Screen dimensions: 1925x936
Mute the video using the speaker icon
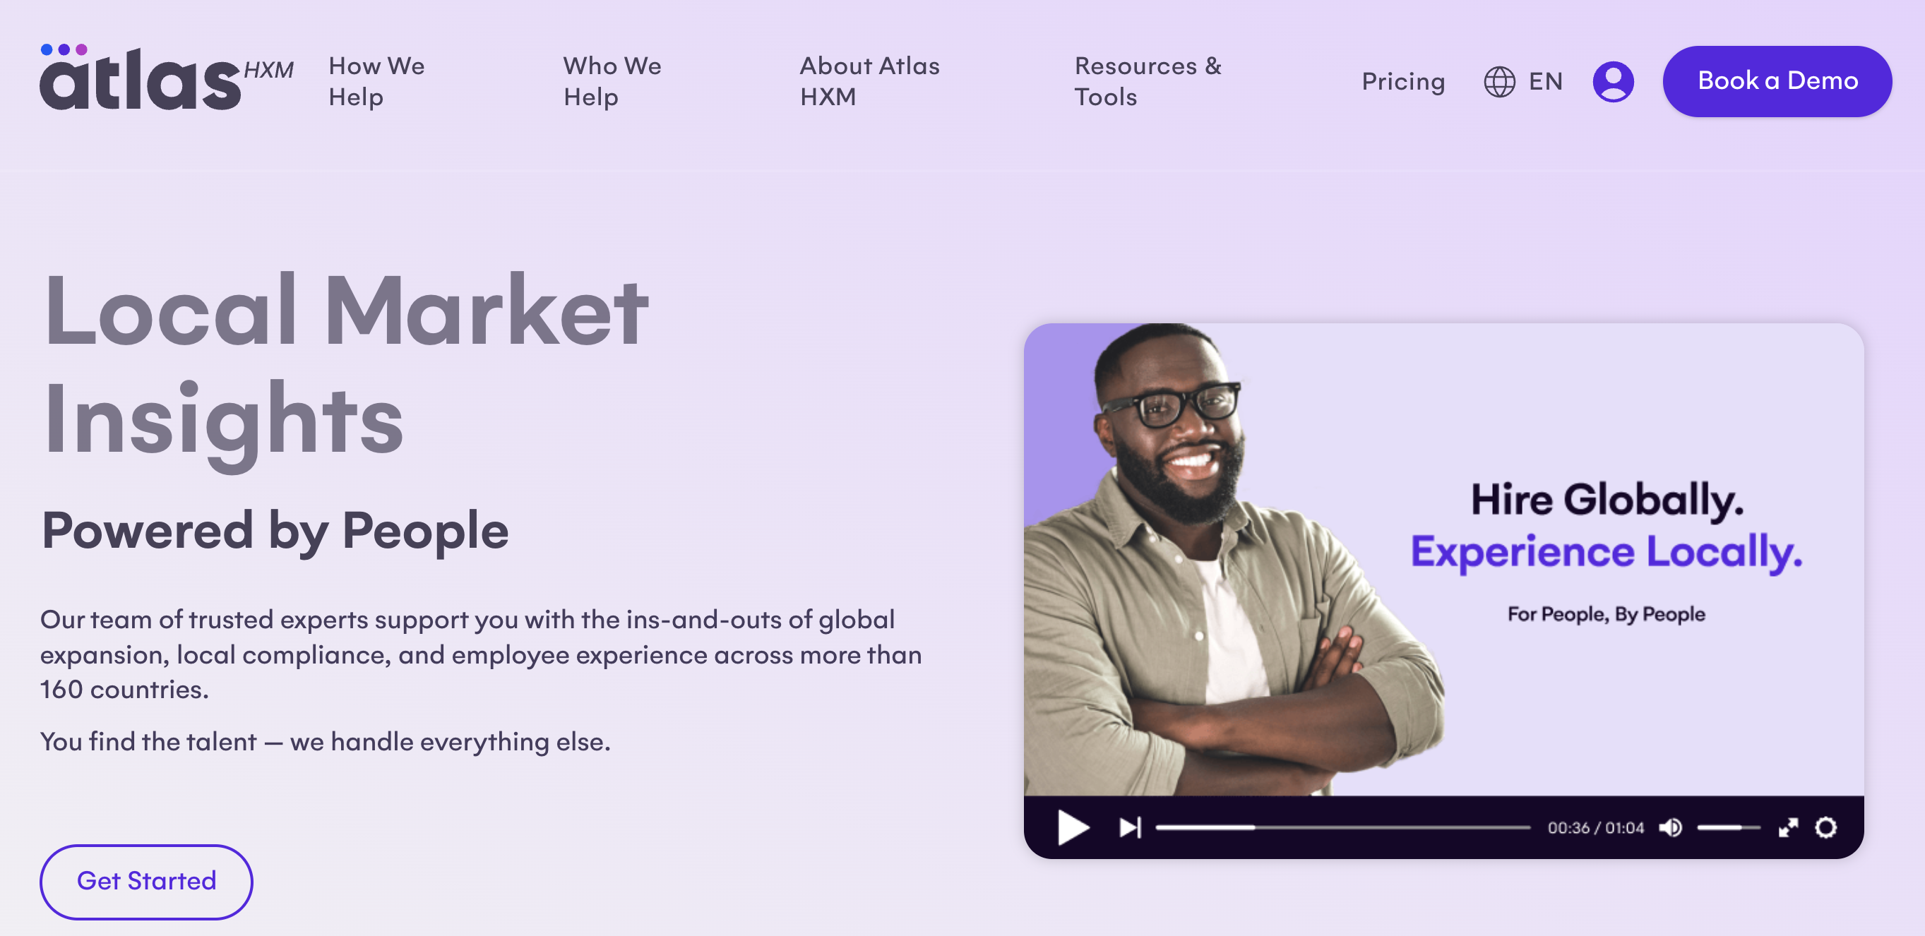[1670, 827]
